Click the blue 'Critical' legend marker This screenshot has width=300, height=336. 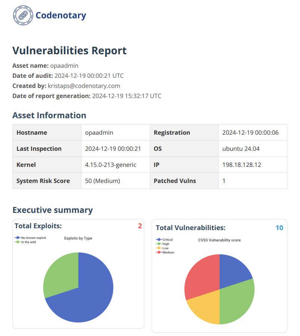click(159, 240)
